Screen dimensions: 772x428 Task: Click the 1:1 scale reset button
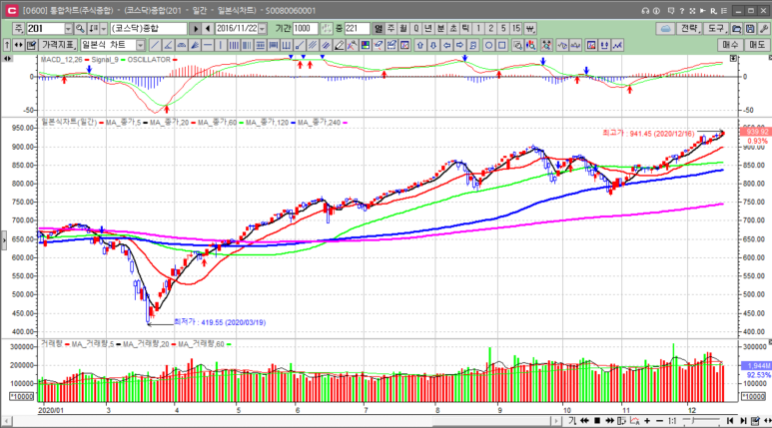tap(672, 421)
